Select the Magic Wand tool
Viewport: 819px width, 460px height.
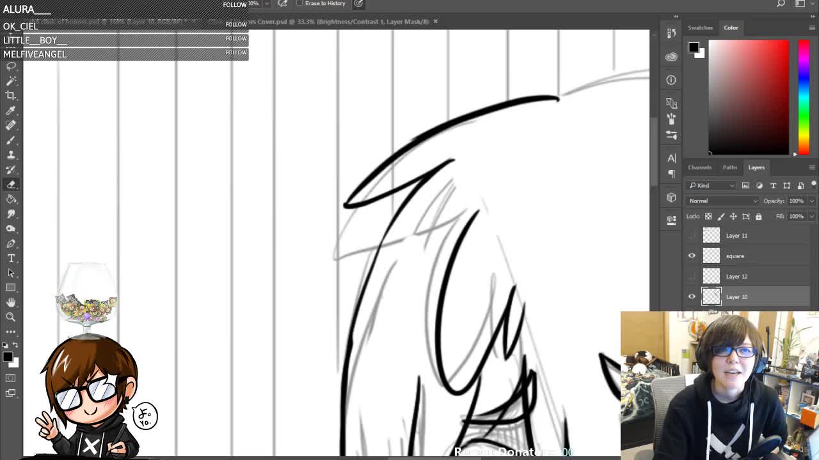[x=11, y=80]
